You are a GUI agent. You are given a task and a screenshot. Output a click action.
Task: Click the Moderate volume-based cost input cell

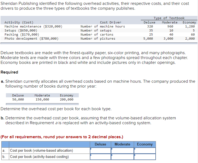(x=122, y=151)
